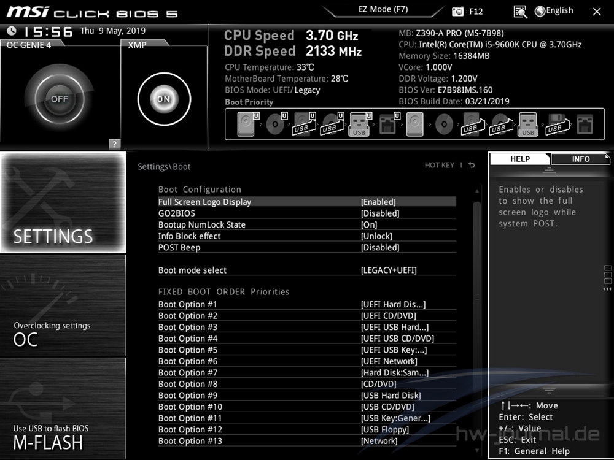
Task: Click the FIXED BOOT ORDER Priorities heading
Action: [223, 291]
